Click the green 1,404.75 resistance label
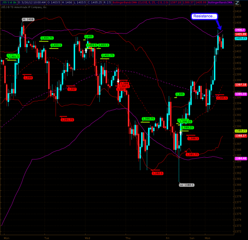Viewport: 248px width, 240px height. click(47, 38)
